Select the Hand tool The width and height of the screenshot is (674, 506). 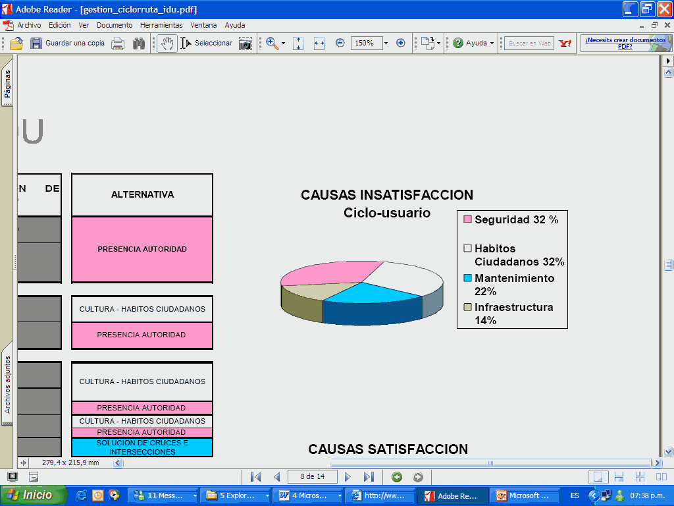point(167,43)
